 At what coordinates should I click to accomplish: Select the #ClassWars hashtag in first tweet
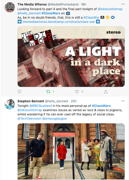point(51,13)
